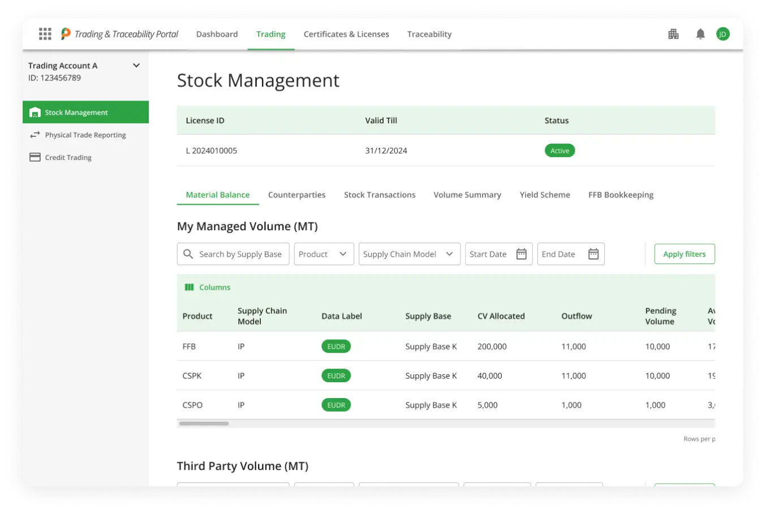Click the End Date calendar icon

[593, 254]
